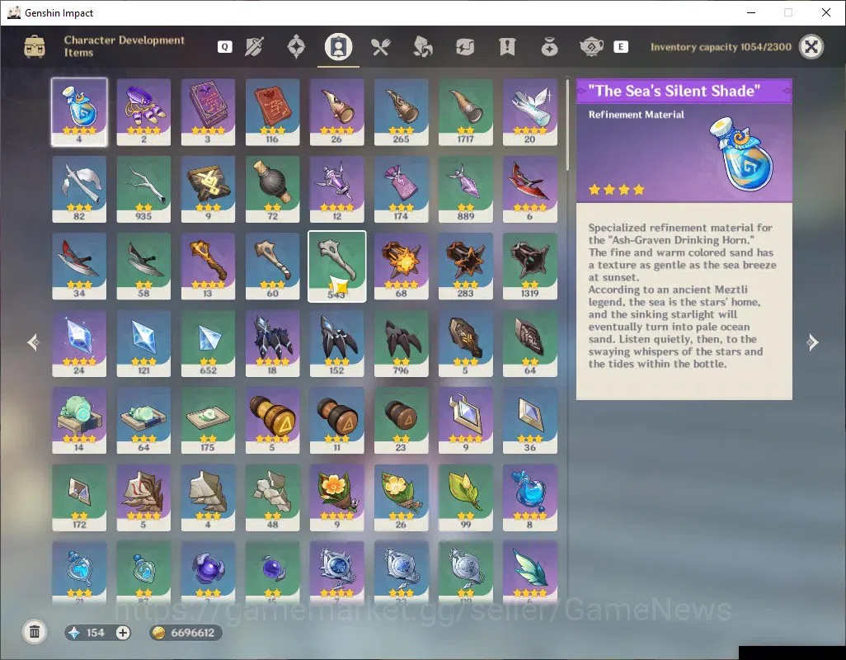Open the Gadgets tab icon

coord(464,47)
